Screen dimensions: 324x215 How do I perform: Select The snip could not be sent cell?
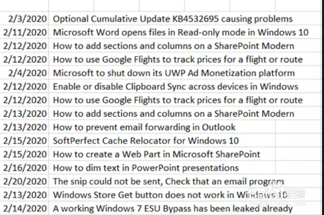(x=168, y=181)
